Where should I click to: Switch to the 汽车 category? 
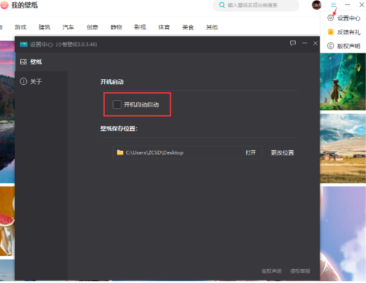point(68,27)
